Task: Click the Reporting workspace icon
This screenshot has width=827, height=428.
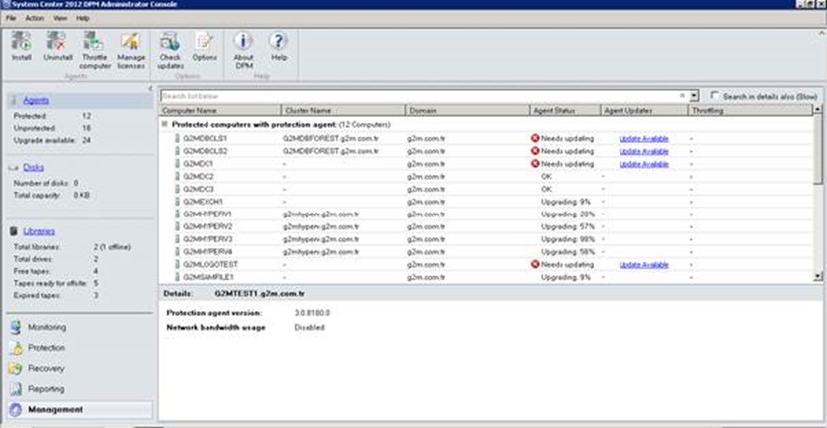Action: pyautogui.click(x=16, y=389)
